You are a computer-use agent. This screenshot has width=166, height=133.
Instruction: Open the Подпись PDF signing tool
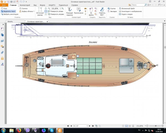102,12
